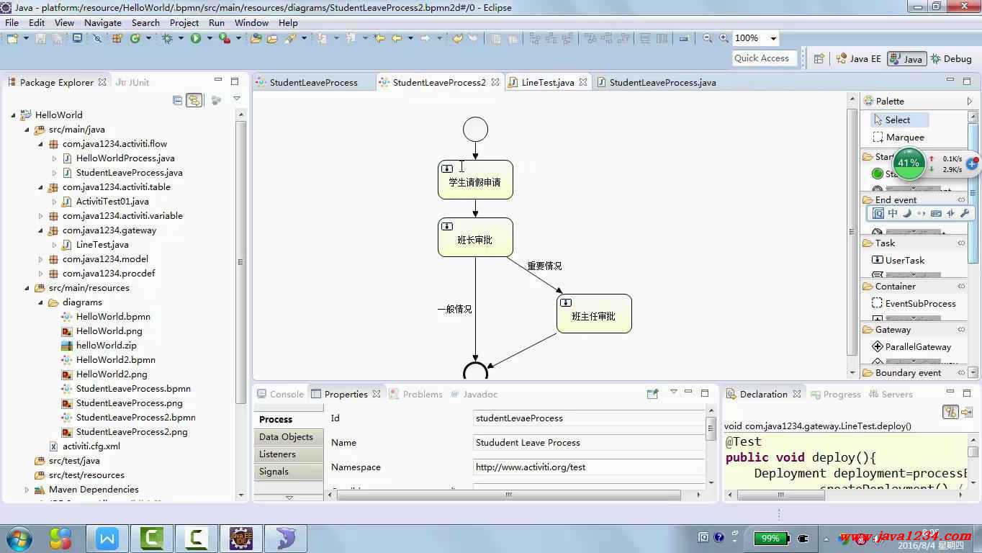Open the zoom percentage 100% dropdown

[773, 38]
